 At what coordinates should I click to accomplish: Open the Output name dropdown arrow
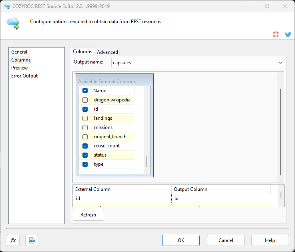tap(280, 63)
